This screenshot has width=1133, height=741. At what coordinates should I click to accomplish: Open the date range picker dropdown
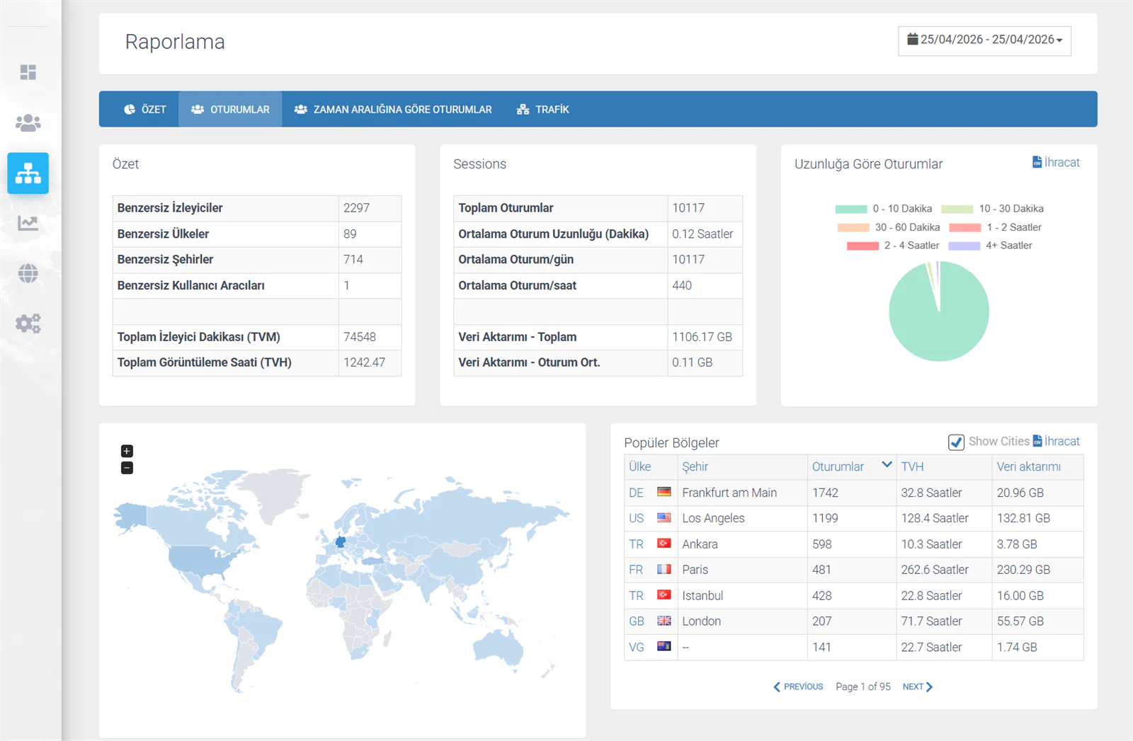[984, 40]
